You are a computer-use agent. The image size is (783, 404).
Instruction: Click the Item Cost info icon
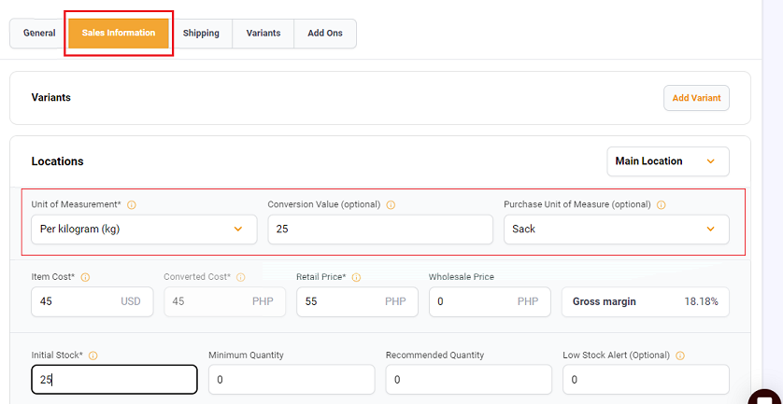tap(85, 277)
